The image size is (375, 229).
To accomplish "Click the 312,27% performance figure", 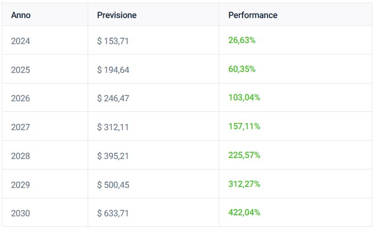I will tap(244, 184).
